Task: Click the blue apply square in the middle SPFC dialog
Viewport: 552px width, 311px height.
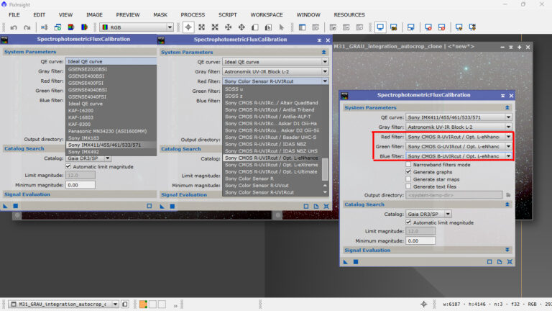Action: pos(172,207)
